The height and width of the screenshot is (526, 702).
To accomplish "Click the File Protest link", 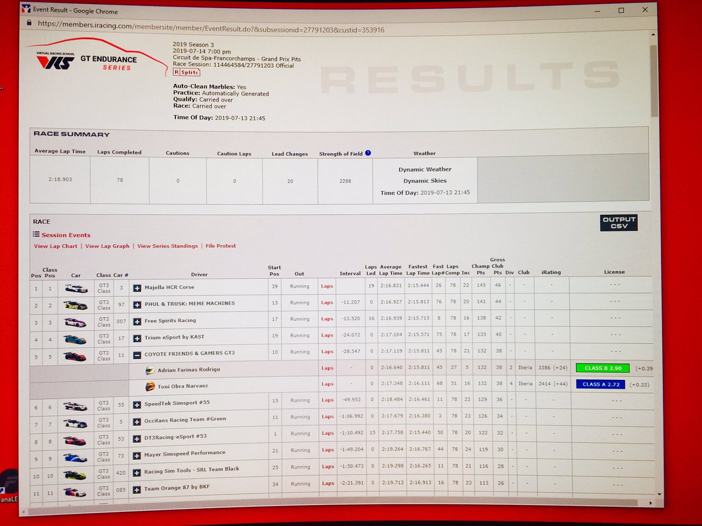I will pyautogui.click(x=221, y=246).
